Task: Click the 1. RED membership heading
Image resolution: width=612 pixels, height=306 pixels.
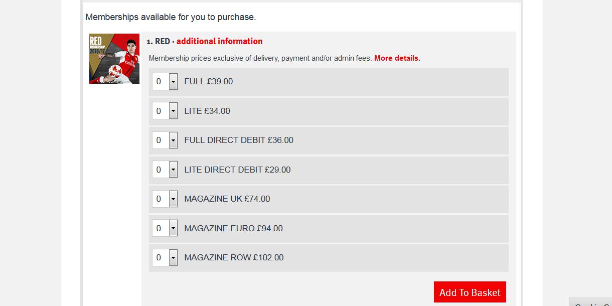Action: 158,41
